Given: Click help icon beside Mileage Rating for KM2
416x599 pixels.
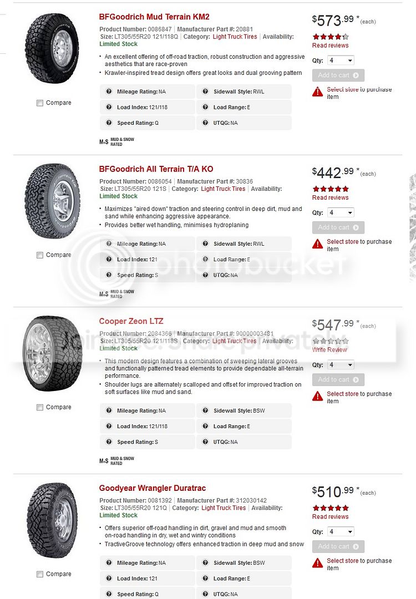Looking at the screenshot, I should click(109, 92).
